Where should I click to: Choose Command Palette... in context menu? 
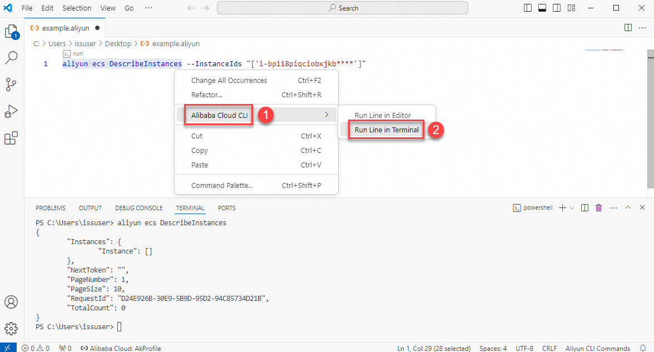click(x=256, y=185)
